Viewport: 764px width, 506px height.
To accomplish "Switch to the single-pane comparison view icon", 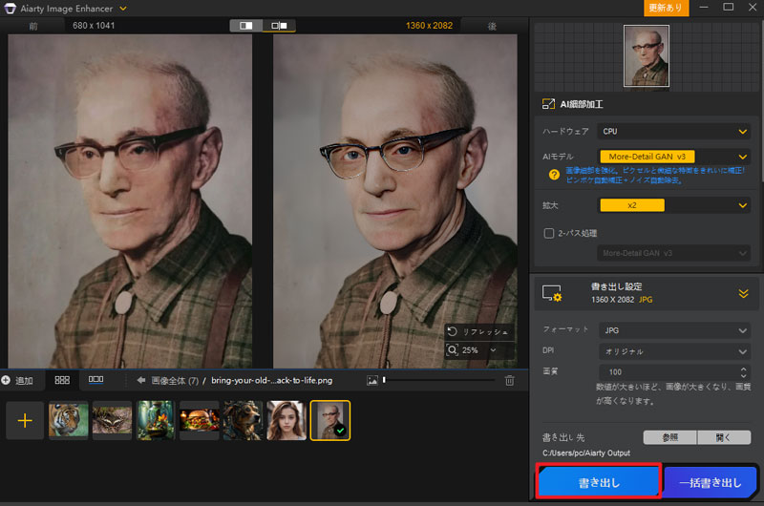I will [245, 25].
